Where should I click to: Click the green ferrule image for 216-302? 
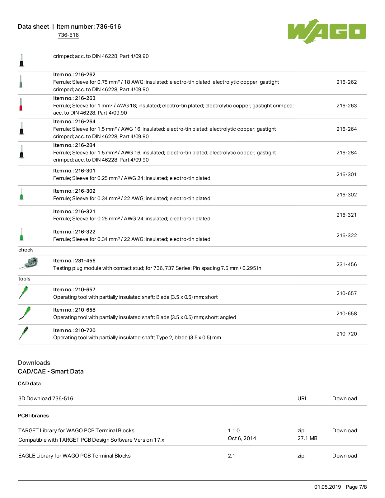[21, 194]
